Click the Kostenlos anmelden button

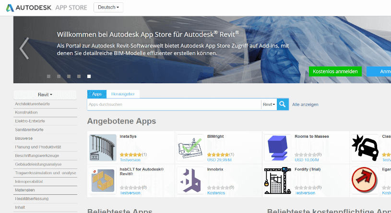(x=335, y=71)
